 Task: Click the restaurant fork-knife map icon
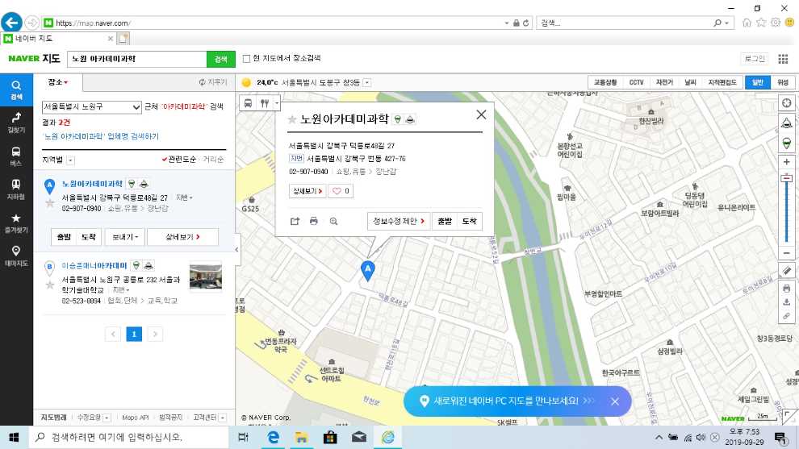tap(265, 103)
